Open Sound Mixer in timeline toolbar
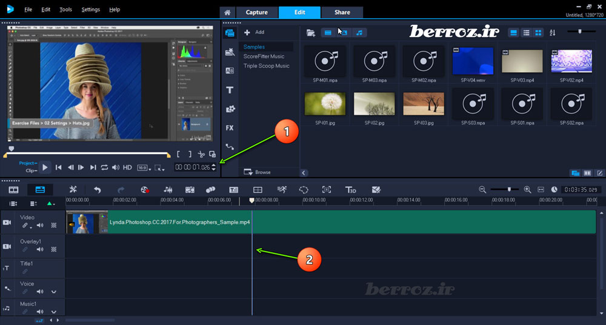Screen dimensions: 606x325 168,190
